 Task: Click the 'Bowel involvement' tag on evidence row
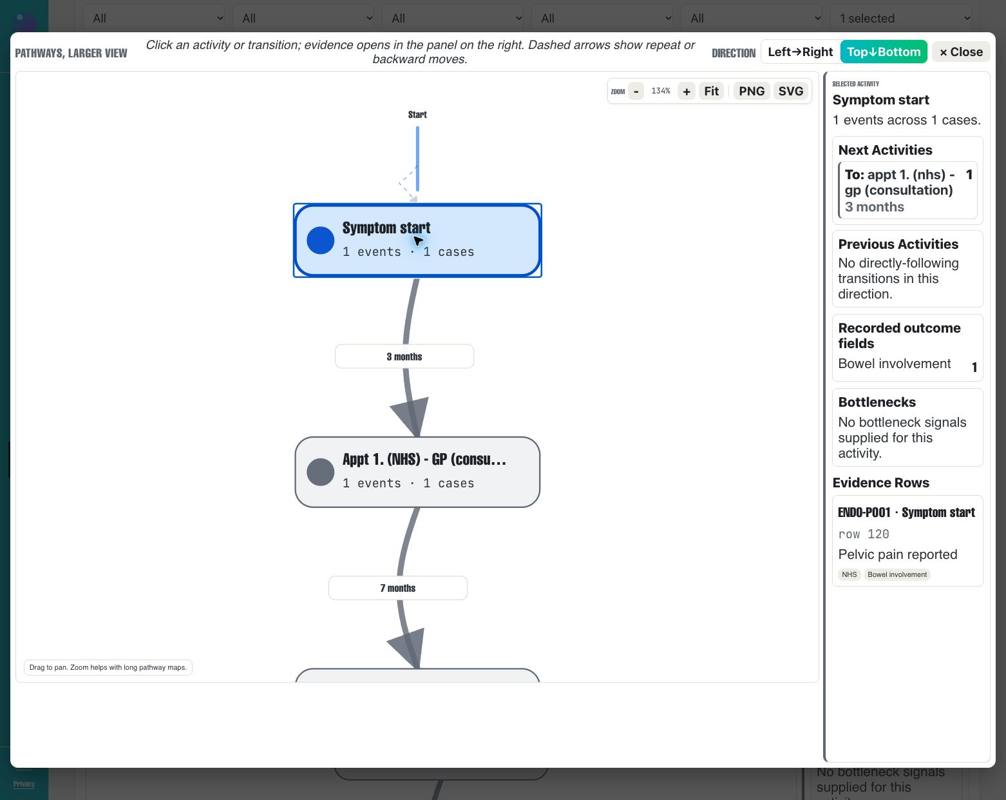[897, 574]
